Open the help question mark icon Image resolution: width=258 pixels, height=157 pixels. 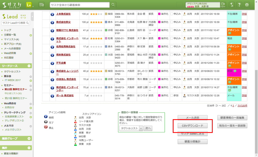[x=239, y=5]
